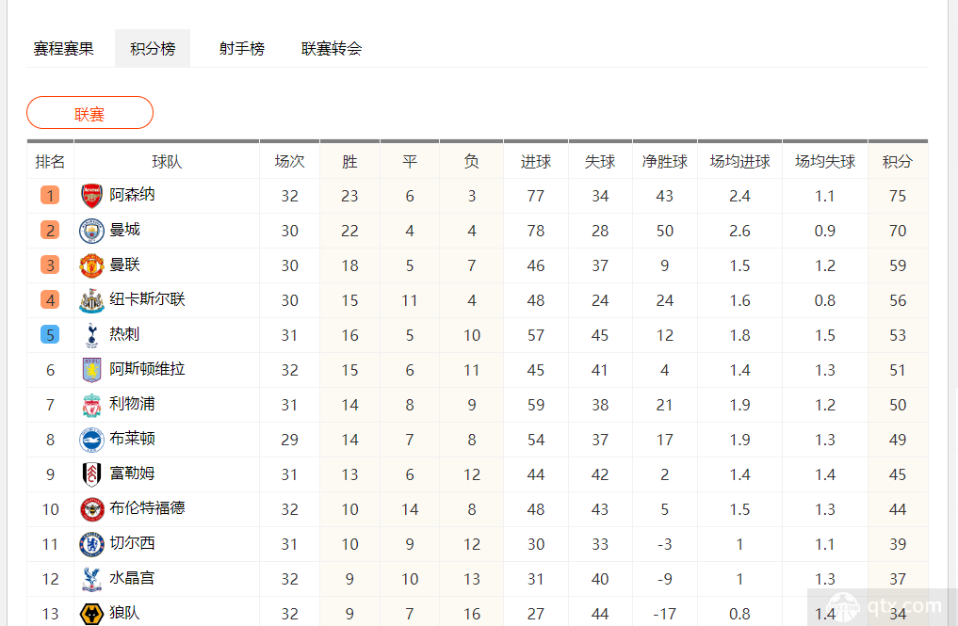Click the orange 联赛 button
The image size is (958, 626).
tap(89, 113)
